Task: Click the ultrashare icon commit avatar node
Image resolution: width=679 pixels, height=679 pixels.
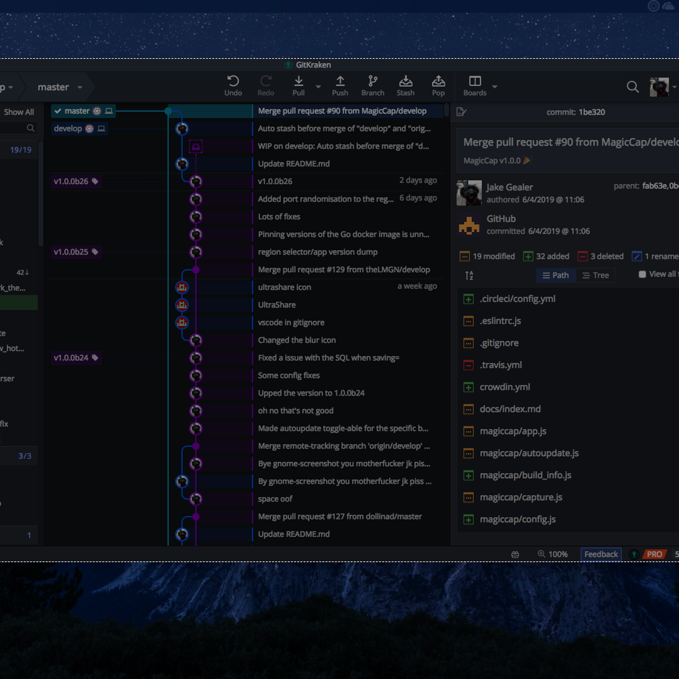Action: [182, 287]
